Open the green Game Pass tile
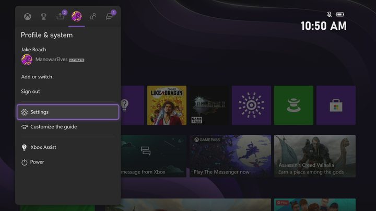The width and height of the screenshot is (376, 211). [293, 105]
